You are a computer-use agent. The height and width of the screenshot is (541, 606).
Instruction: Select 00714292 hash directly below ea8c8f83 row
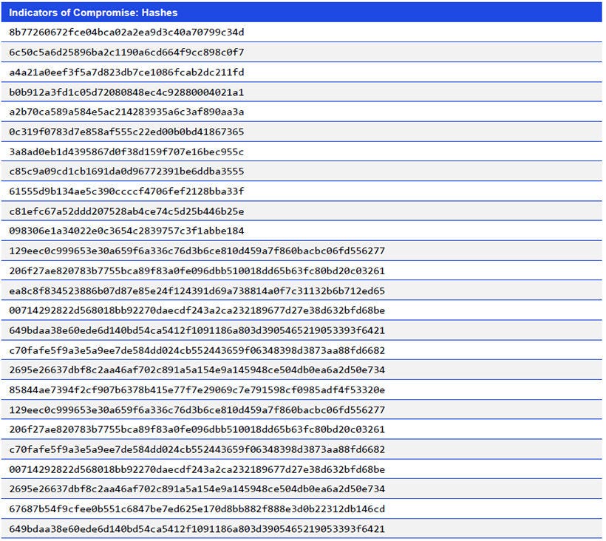197,310
